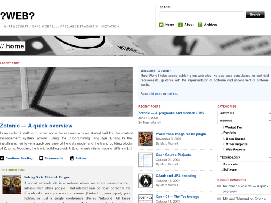
Task: Click the black Search button
Action: coord(255,15)
